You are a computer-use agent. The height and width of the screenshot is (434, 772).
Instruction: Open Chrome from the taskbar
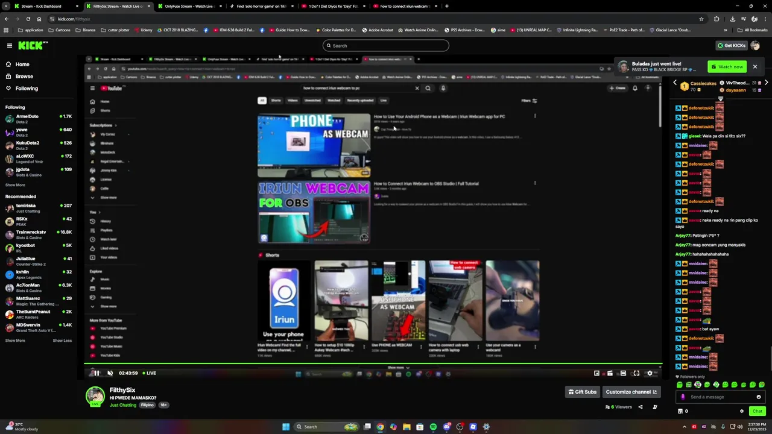click(x=380, y=427)
